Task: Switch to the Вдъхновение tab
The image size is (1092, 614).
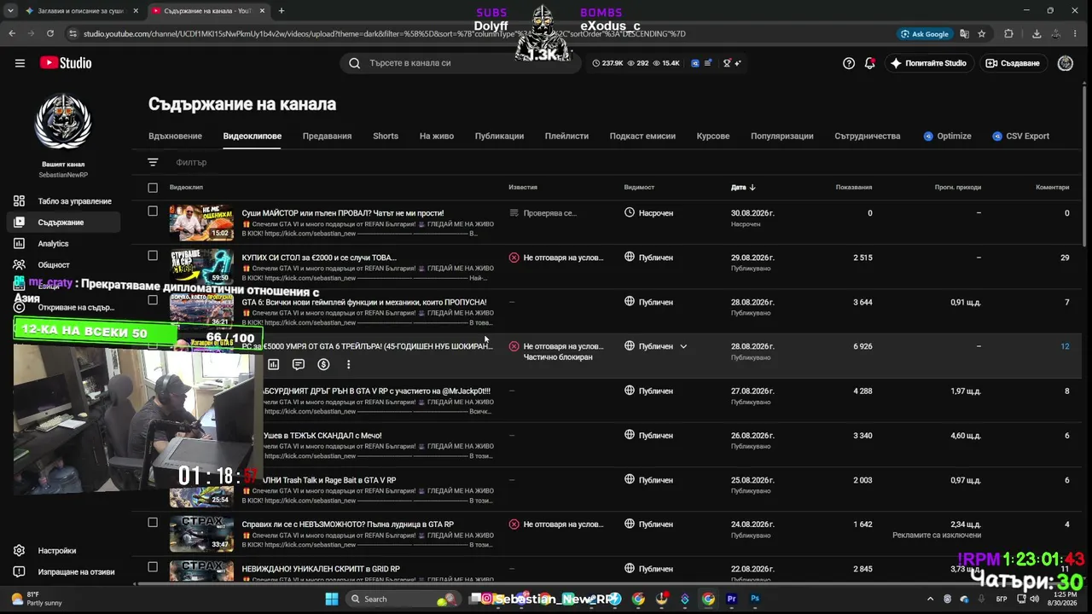Action: click(175, 136)
